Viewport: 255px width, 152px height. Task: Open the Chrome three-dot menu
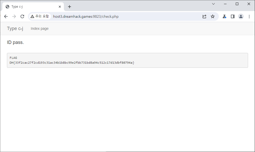pos(249,16)
